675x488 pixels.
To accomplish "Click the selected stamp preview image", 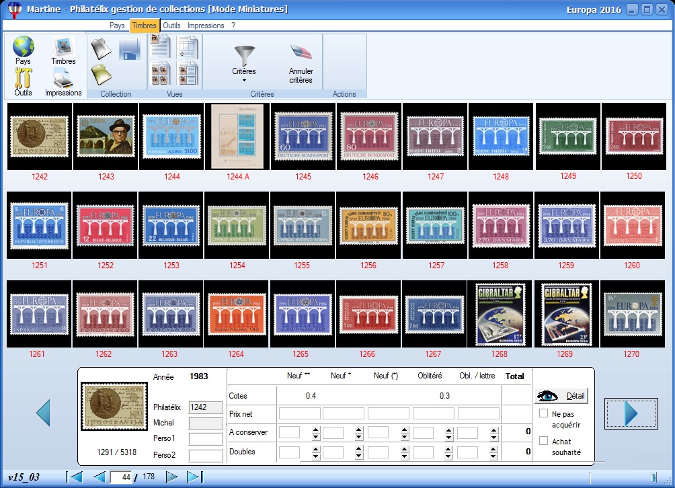I will pyautogui.click(x=114, y=406).
